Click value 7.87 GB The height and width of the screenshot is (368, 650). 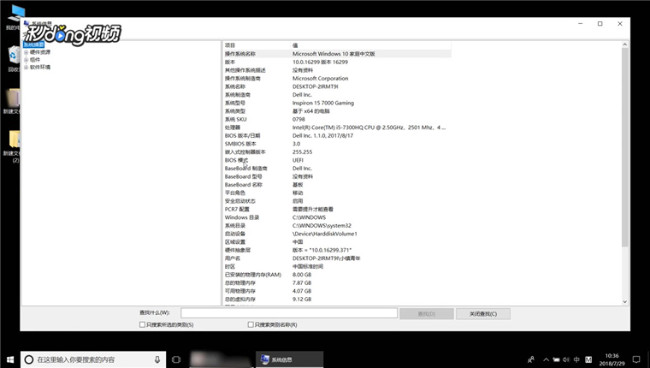point(302,283)
